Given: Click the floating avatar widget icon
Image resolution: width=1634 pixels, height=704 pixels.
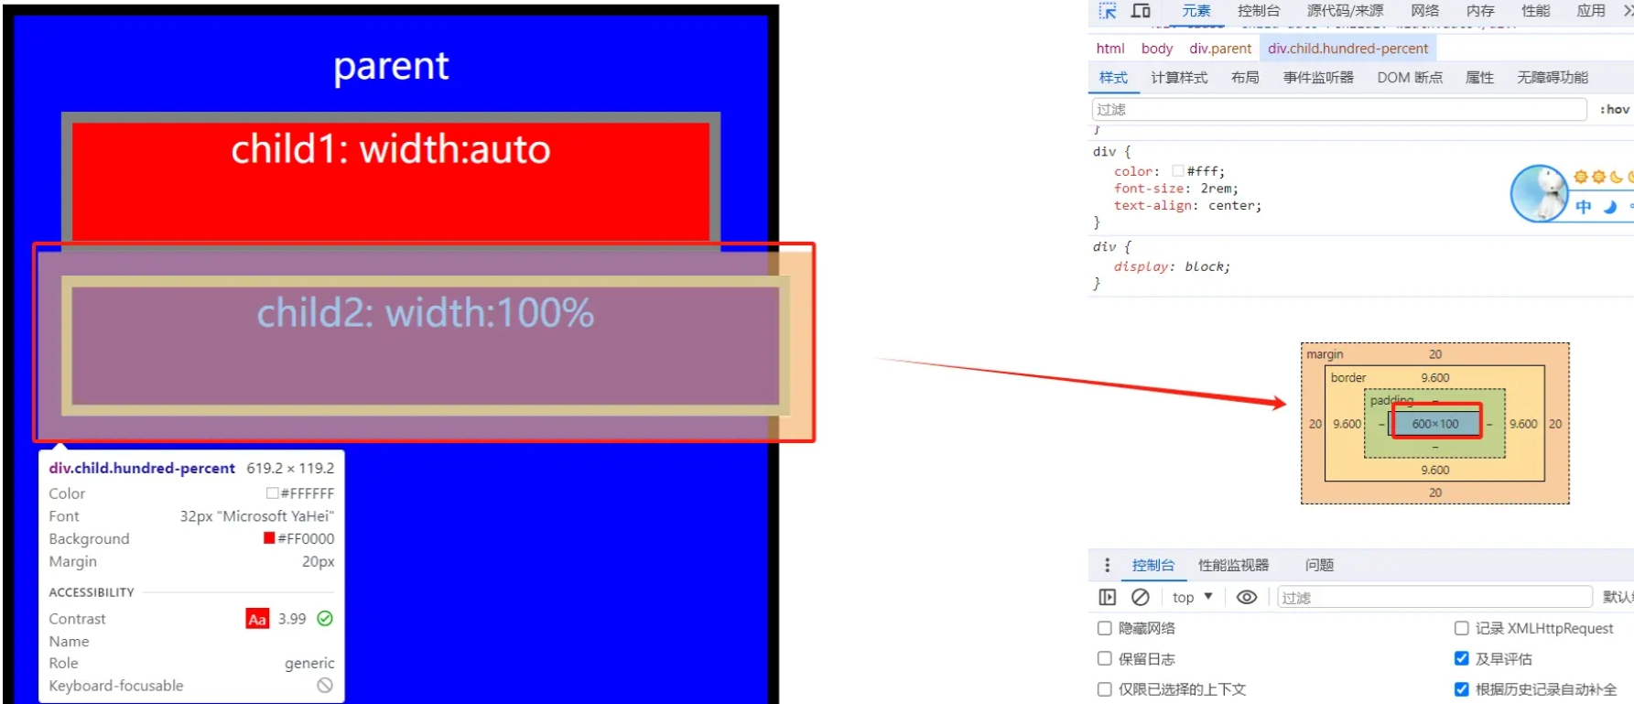Looking at the screenshot, I should (1540, 193).
